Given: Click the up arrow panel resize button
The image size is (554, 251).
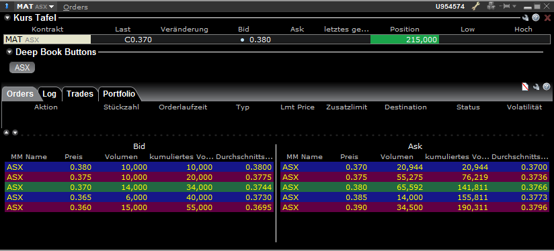Looking at the screenshot, I should click(6, 133).
